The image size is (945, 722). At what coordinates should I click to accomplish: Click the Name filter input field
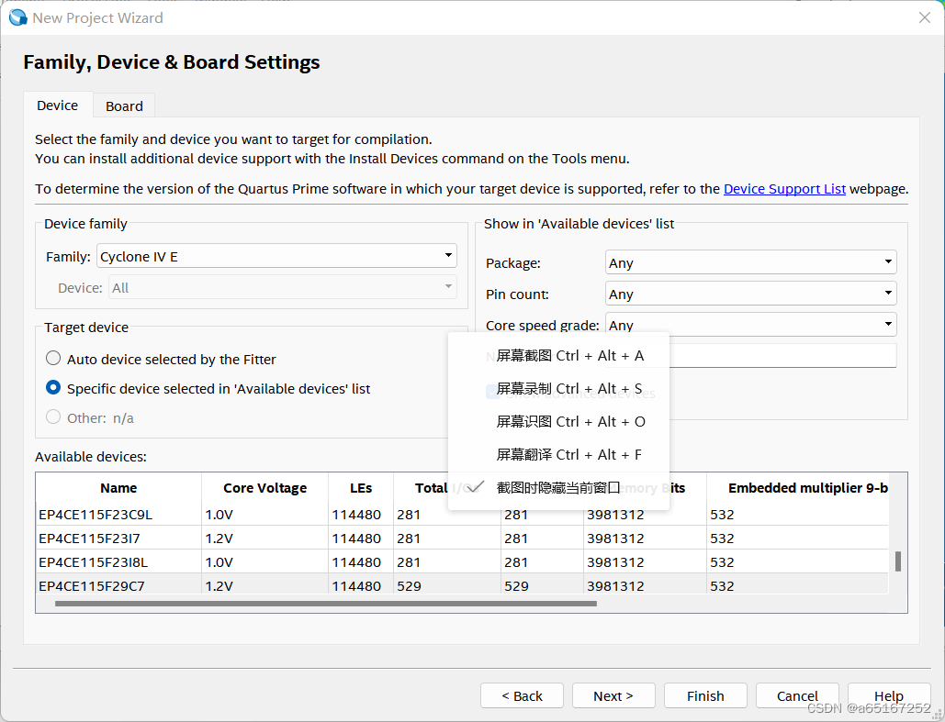pos(782,355)
